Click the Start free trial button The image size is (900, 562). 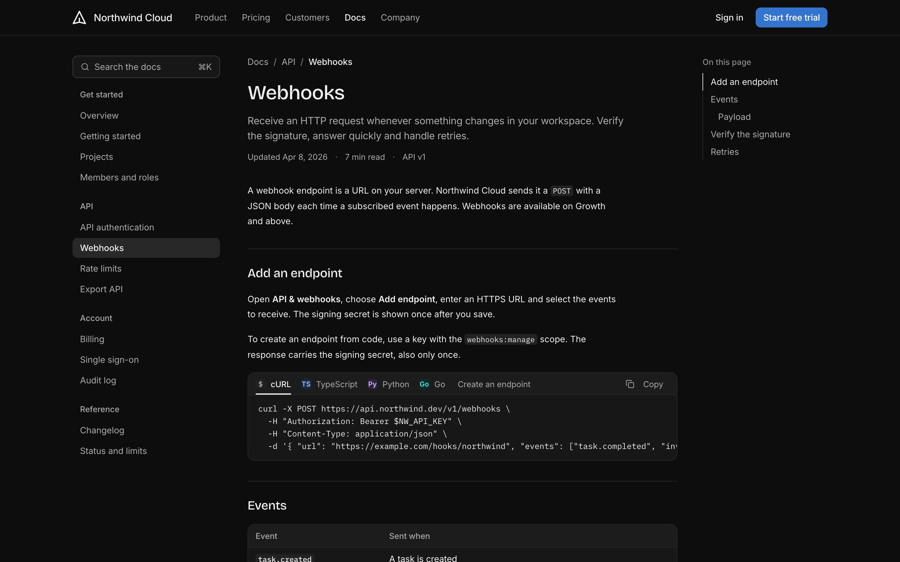[x=791, y=17]
